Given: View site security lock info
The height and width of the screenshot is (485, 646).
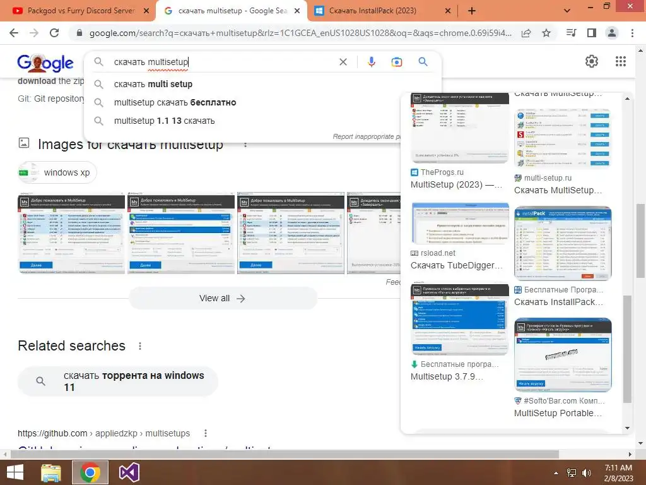Looking at the screenshot, I should [79, 33].
